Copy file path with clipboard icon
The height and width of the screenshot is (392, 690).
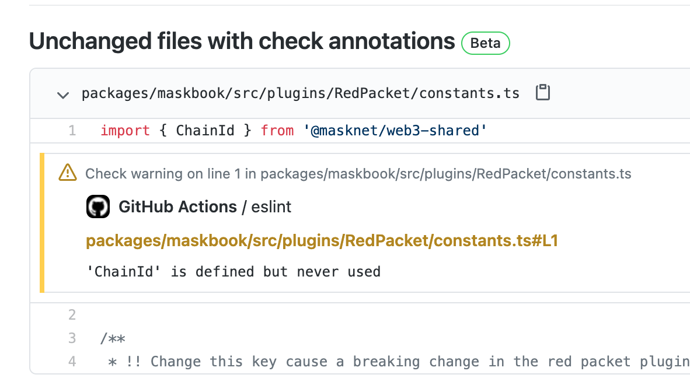(x=542, y=92)
